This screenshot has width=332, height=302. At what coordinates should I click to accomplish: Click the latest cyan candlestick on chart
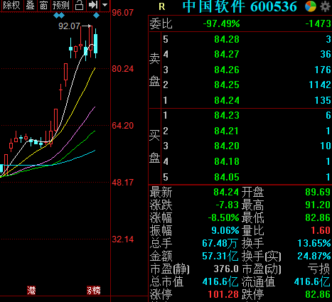tap(96, 43)
